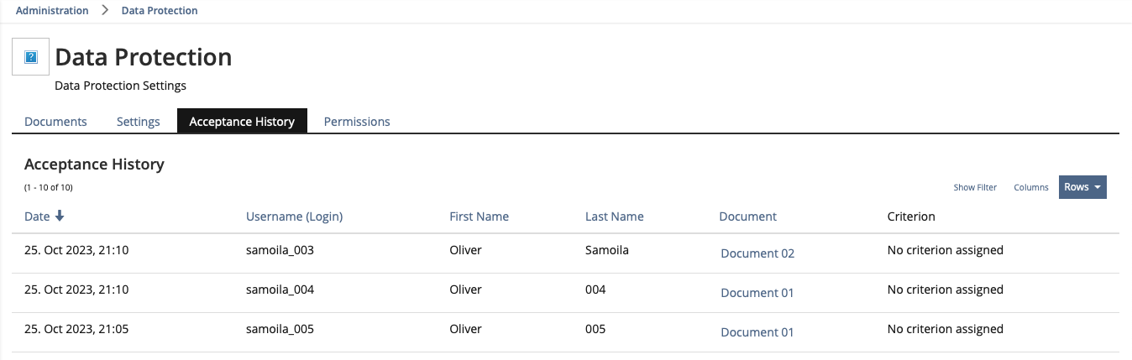Click the breadcrumb separator chevron

tap(105, 11)
